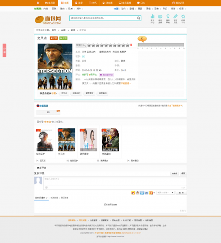221x243 pixels.
Task: Click the movie breadcrumb link
Action: tap(63, 30)
